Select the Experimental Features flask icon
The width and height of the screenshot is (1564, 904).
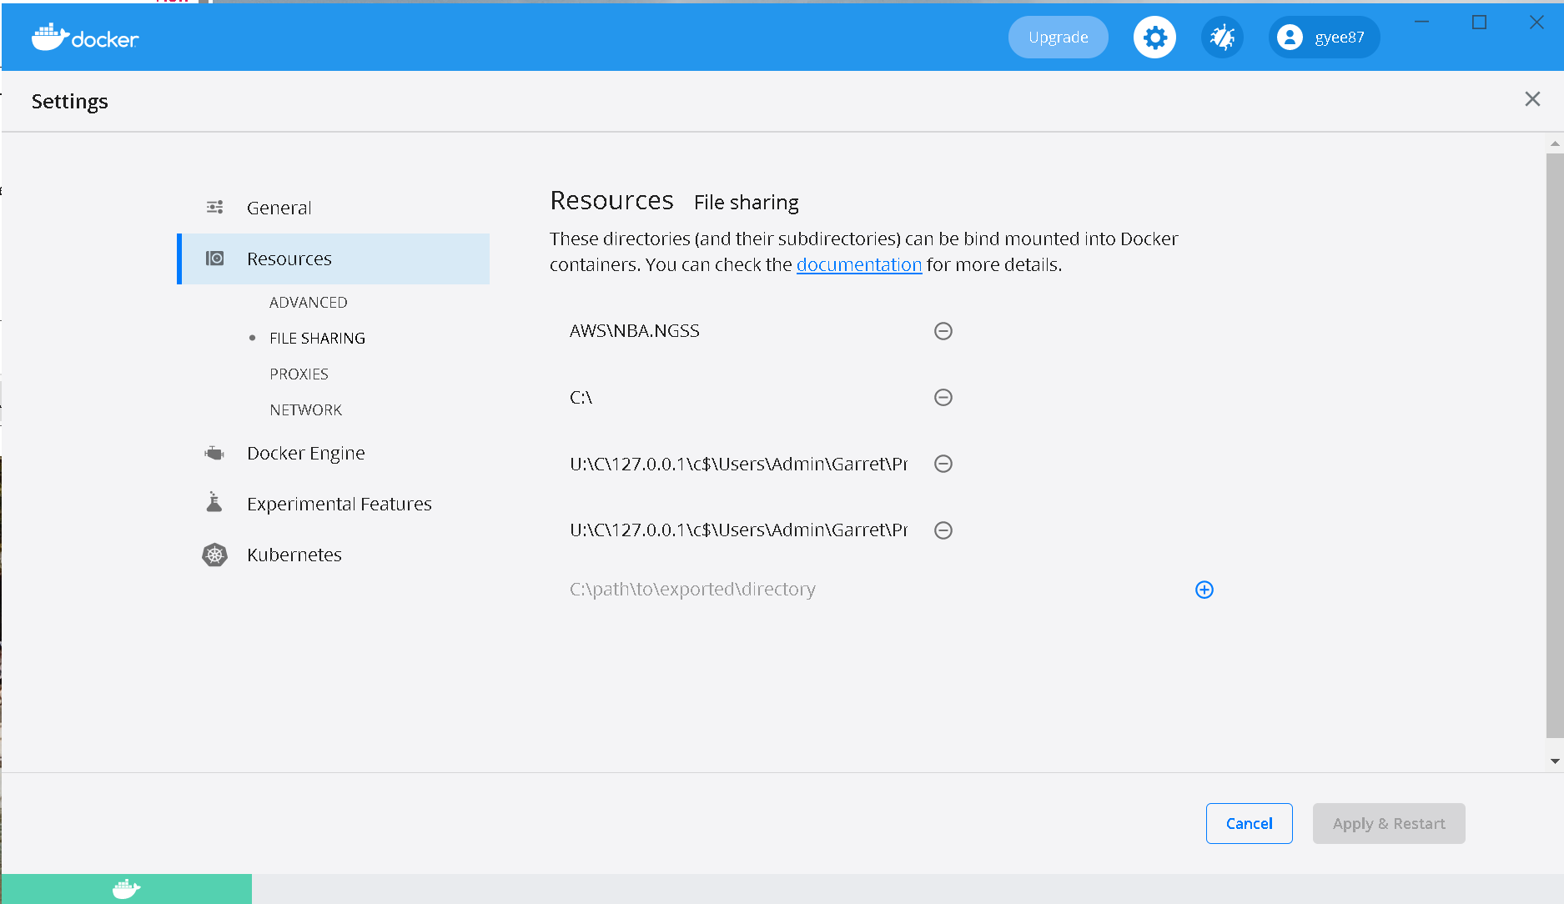[214, 502]
